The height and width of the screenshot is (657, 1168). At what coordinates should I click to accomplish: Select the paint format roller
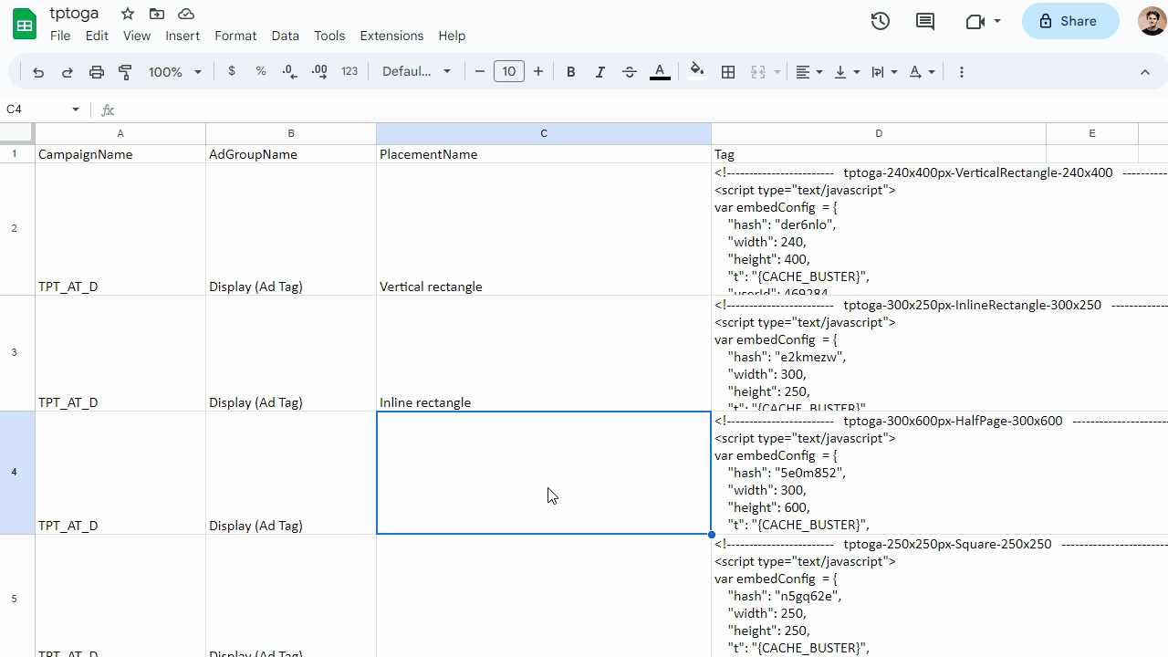click(x=125, y=72)
